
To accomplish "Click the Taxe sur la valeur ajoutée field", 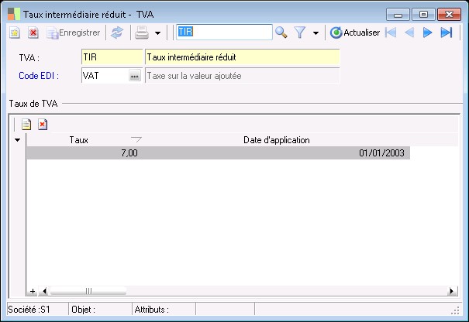I will coord(243,76).
